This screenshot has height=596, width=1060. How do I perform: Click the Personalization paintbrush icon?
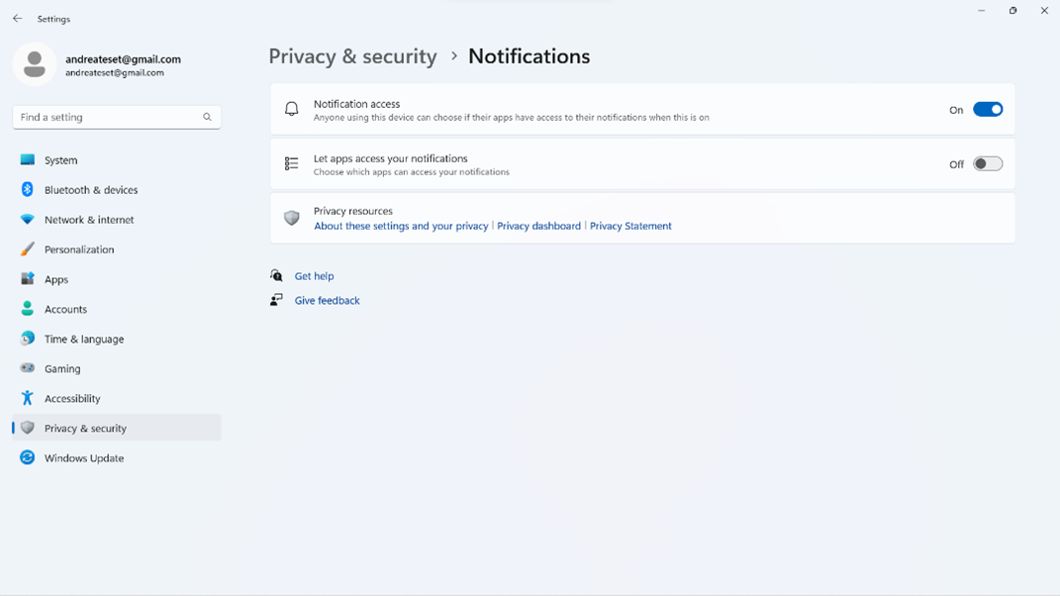point(28,249)
